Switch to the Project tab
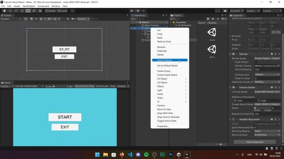 (176, 15)
